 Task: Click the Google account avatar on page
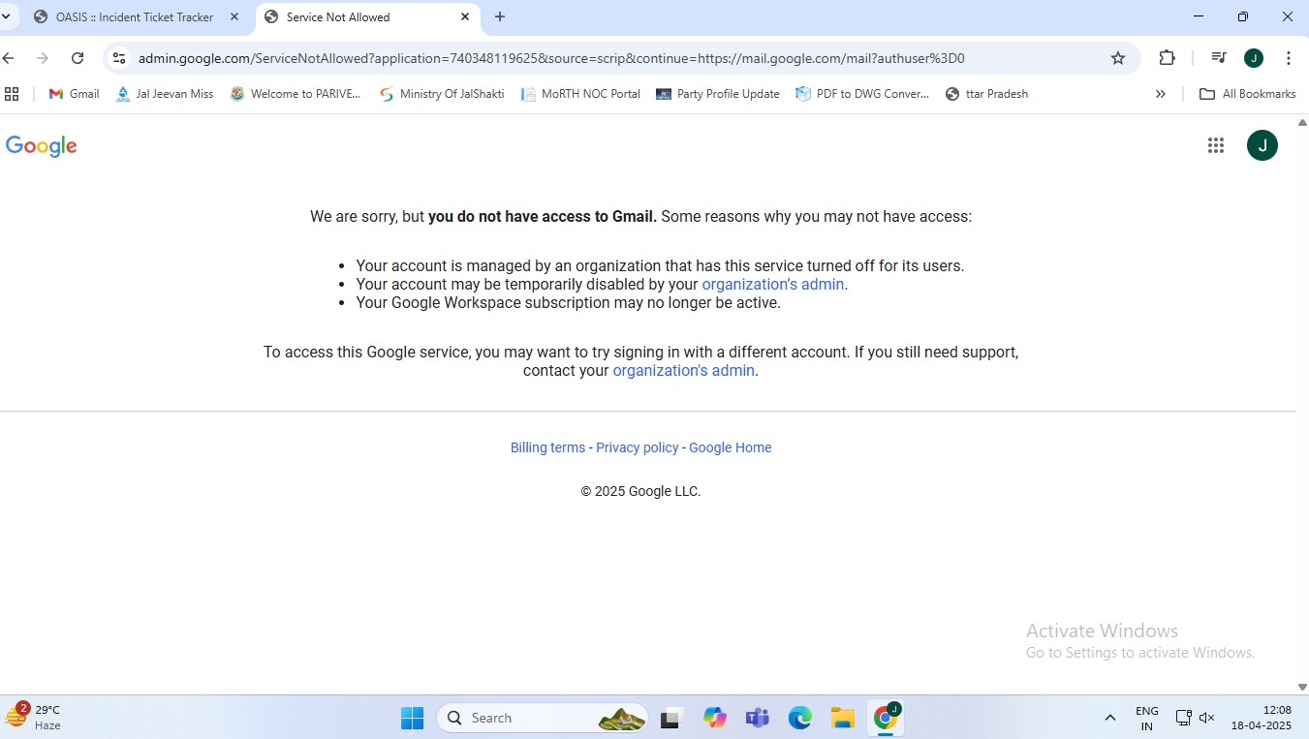(x=1262, y=145)
